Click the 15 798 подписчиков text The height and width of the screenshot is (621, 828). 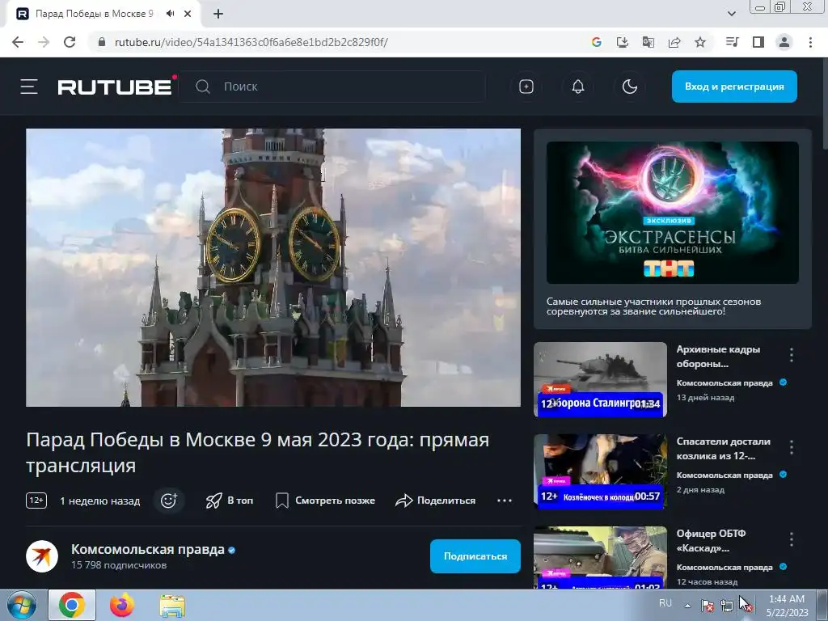119,565
